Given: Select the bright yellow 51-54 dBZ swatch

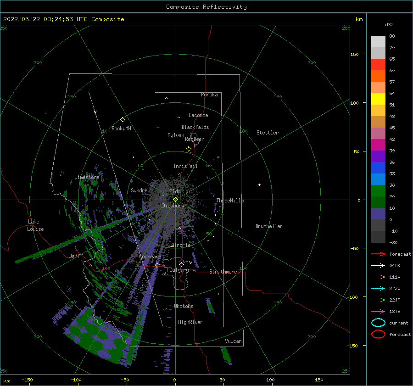Looking at the screenshot, I should tap(378, 99).
